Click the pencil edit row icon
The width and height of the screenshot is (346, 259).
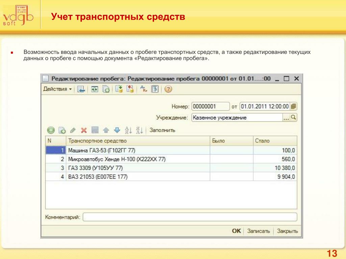73,131
